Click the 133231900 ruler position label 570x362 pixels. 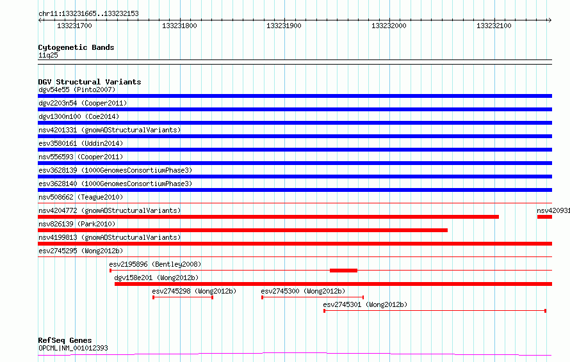coord(284,26)
